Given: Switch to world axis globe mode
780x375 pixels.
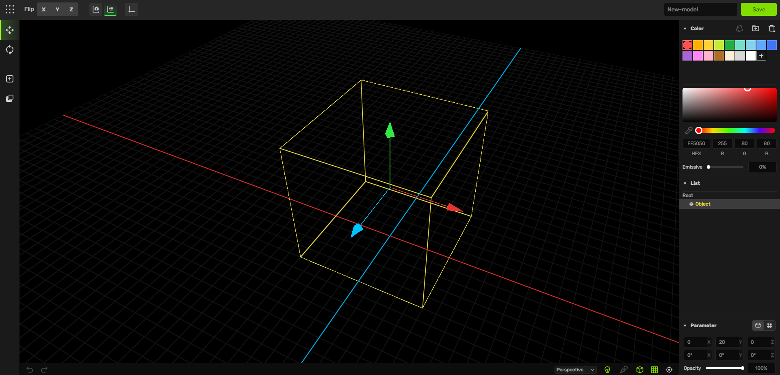Looking at the screenshot, I should (x=110, y=9).
